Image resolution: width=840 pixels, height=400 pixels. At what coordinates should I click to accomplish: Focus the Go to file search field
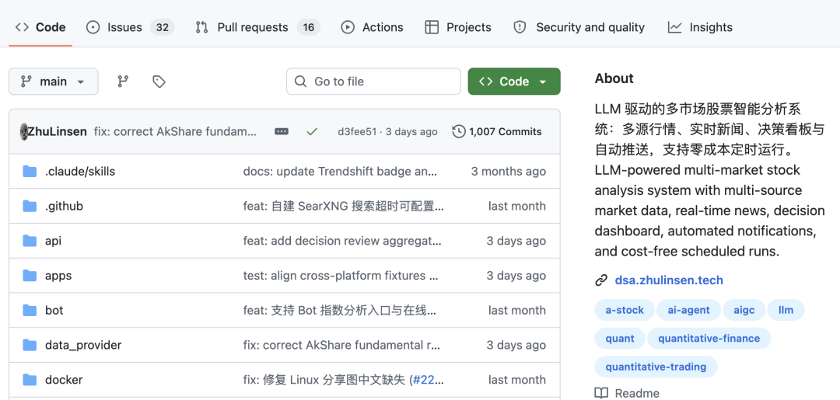point(373,82)
